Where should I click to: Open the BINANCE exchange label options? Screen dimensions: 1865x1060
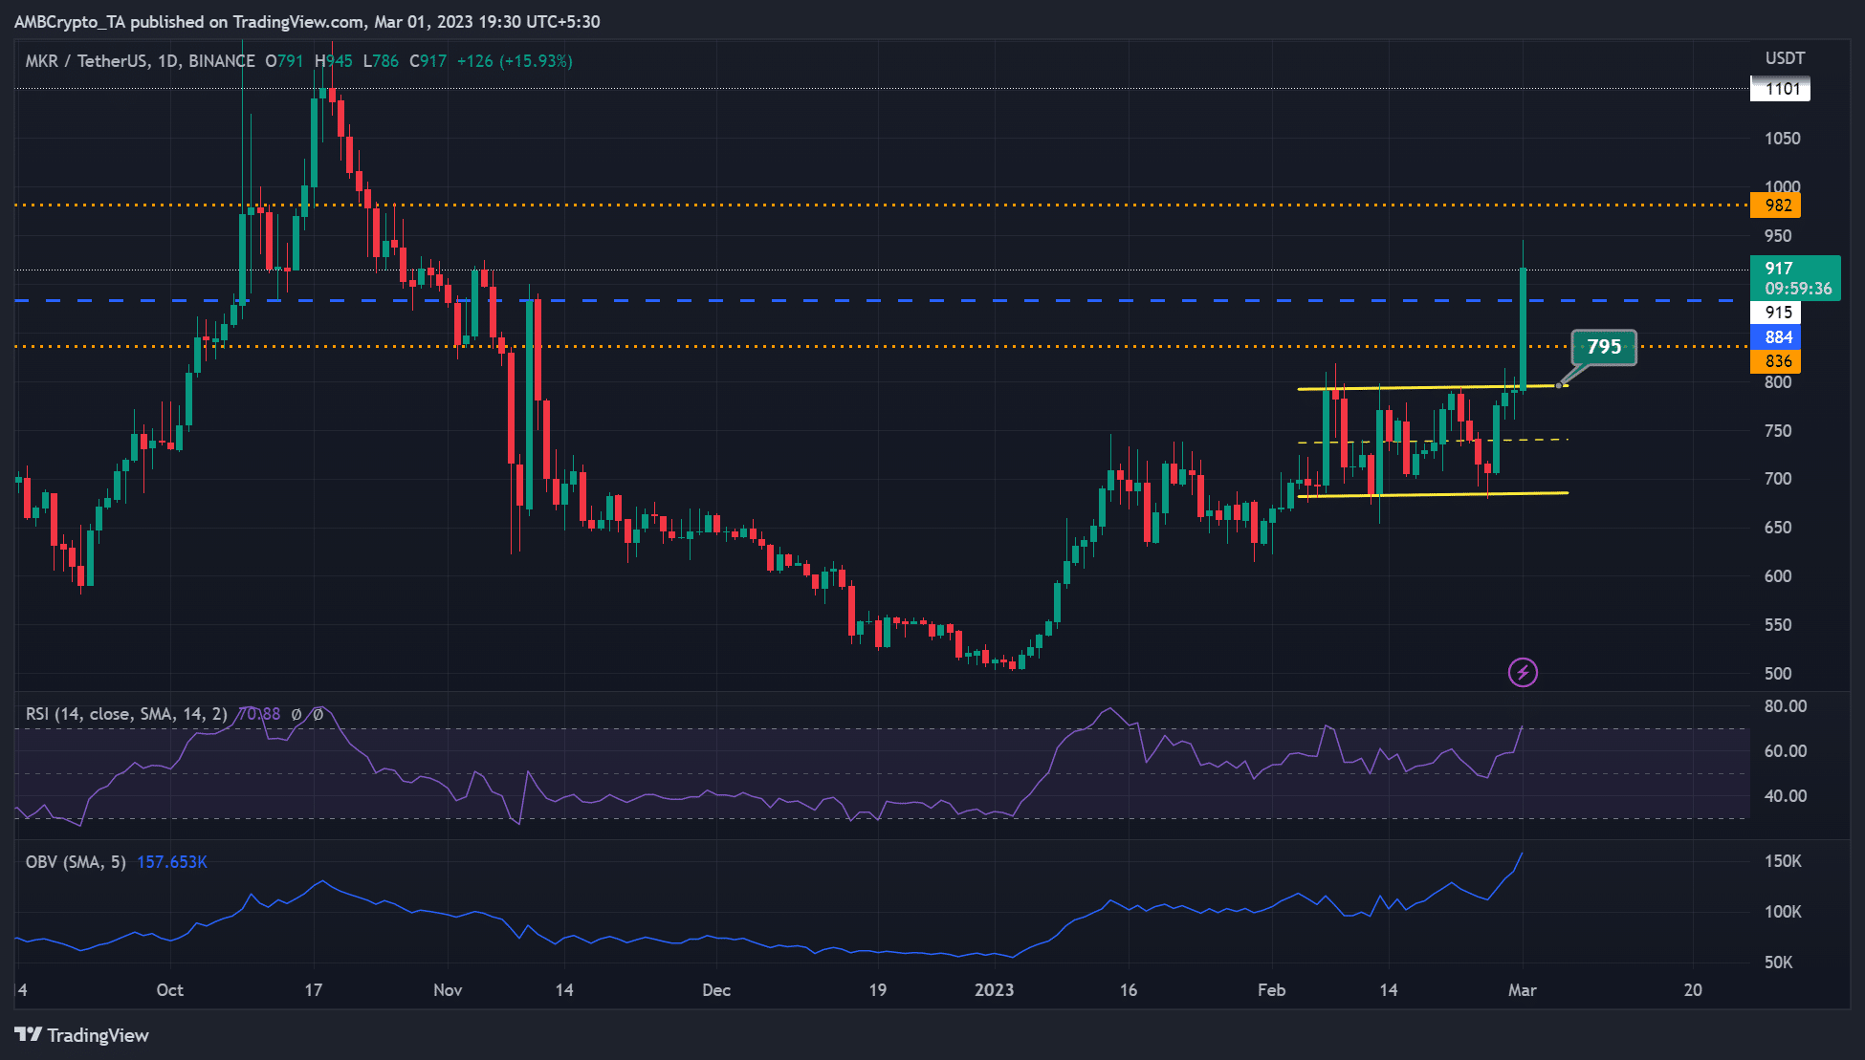[218, 60]
